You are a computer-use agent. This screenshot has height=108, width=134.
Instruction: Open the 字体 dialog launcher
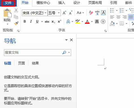tap(105, 31)
